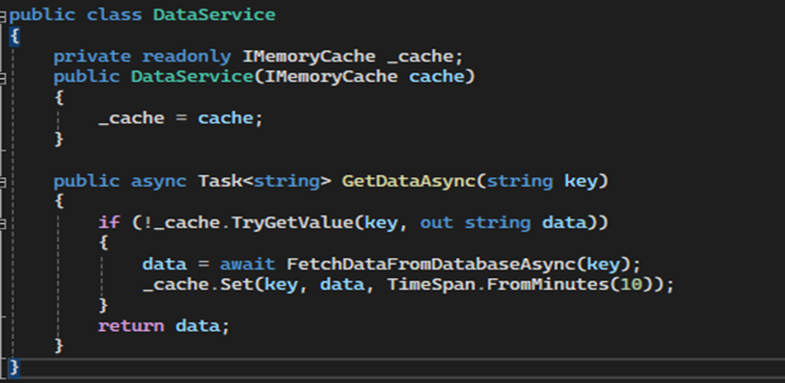Collapse the if TryGetValue block
This screenshot has width=785, height=383.
point(3,223)
